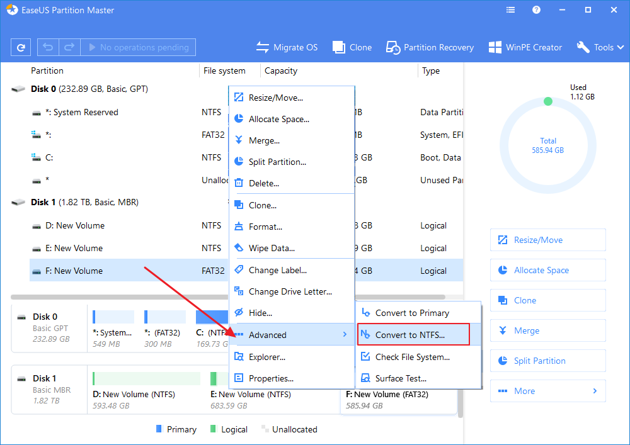Choose Format in the context menu
This screenshot has height=445, width=630.
click(x=265, y=227)
